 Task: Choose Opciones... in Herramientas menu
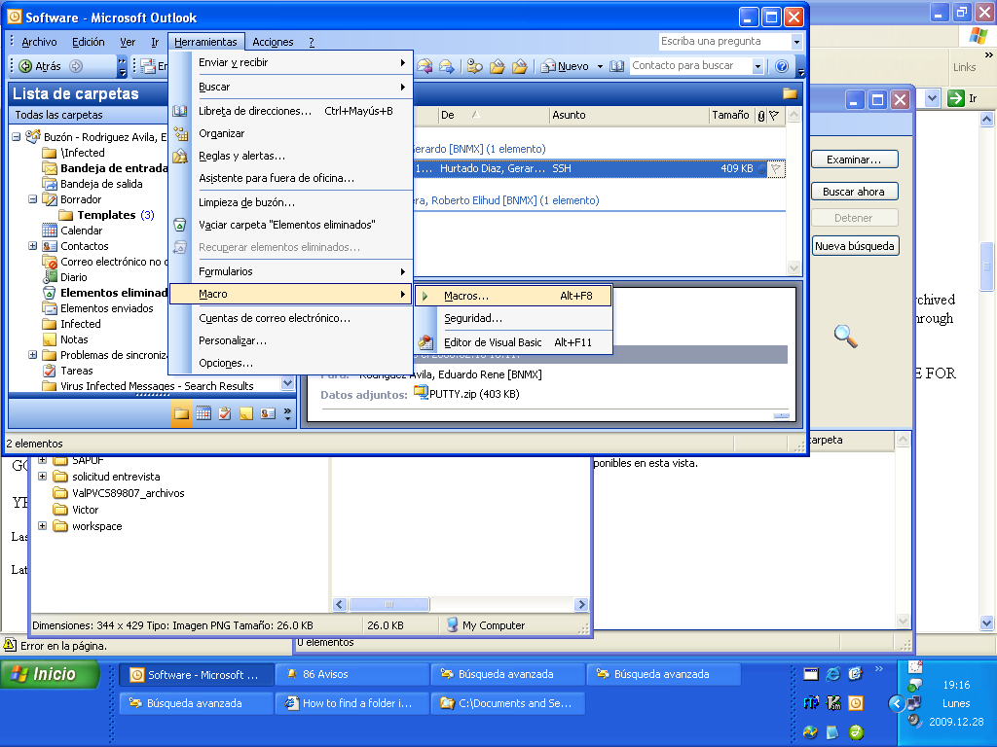226,363
